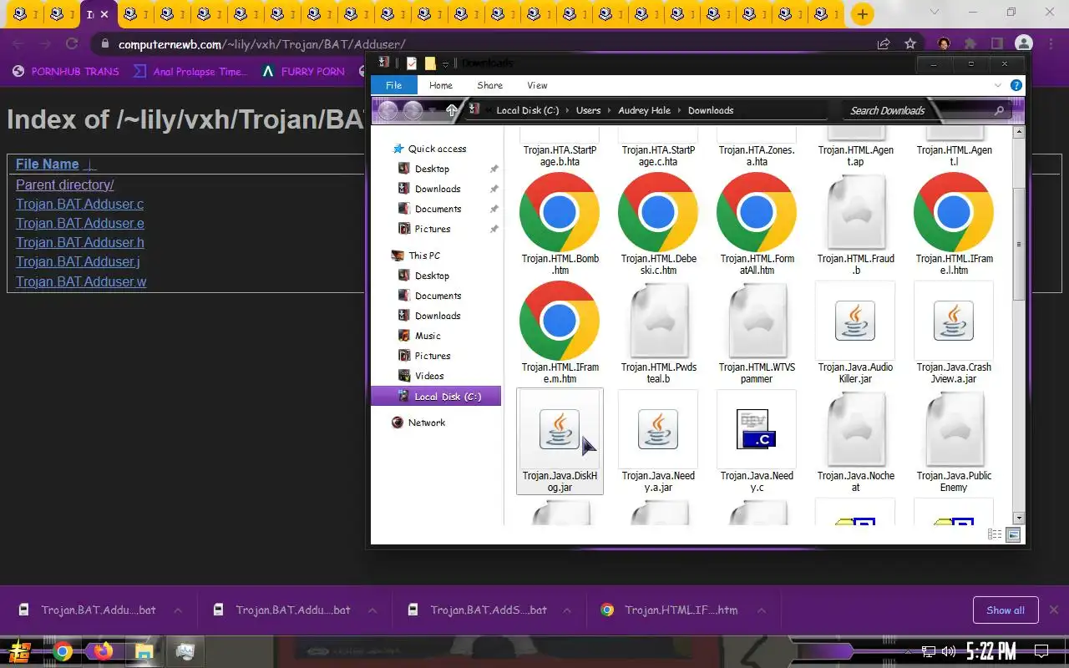Open Explorer help question mark icon
This screenshot has width=1069, height=668.
pyautogui.click(x=1016, y=85)
